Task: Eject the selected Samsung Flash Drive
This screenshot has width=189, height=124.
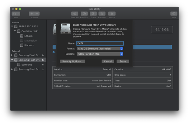Action: [43, 60]
